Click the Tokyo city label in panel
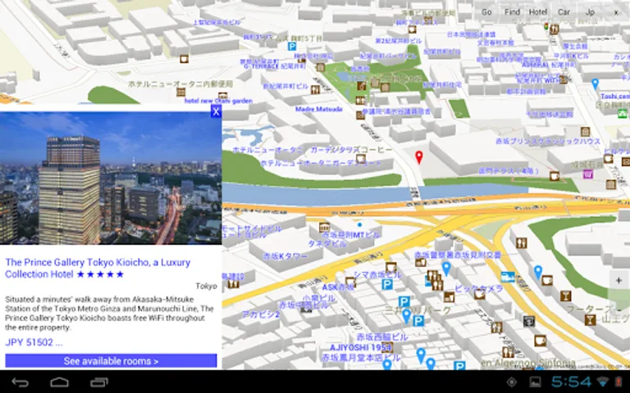The width and height of the screenshot is (630, 393). (x=206, y=286)
